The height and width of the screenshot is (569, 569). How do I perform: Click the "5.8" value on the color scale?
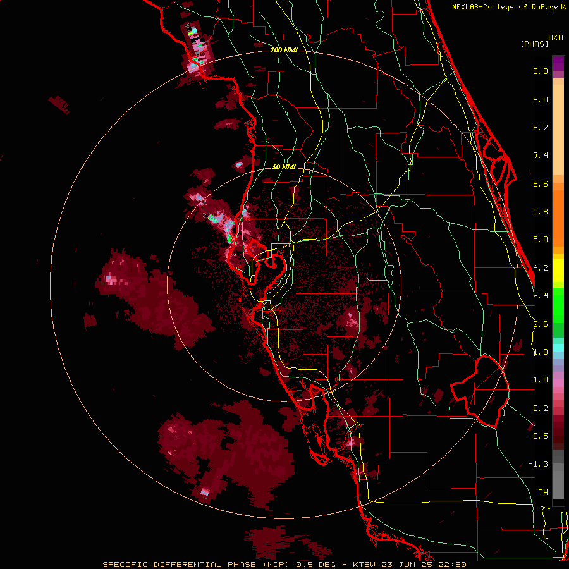pyautogui.click(x=541, y=212)
